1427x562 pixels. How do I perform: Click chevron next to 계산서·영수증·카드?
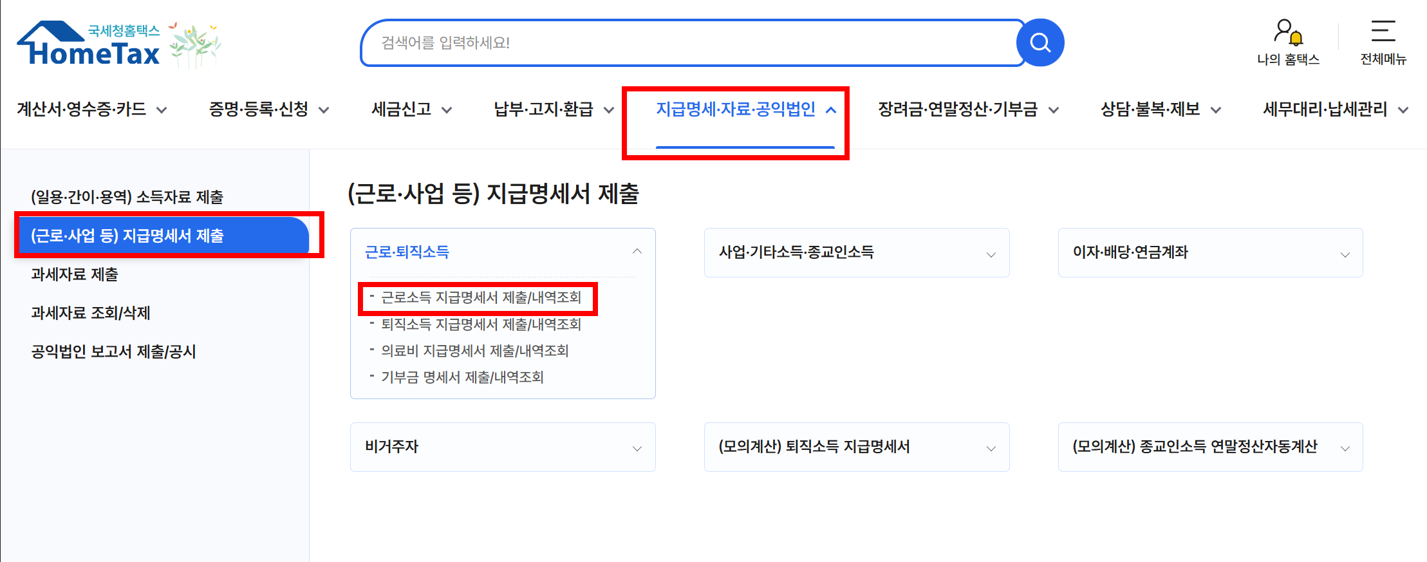pyautogui.click(x=162, y=110)
